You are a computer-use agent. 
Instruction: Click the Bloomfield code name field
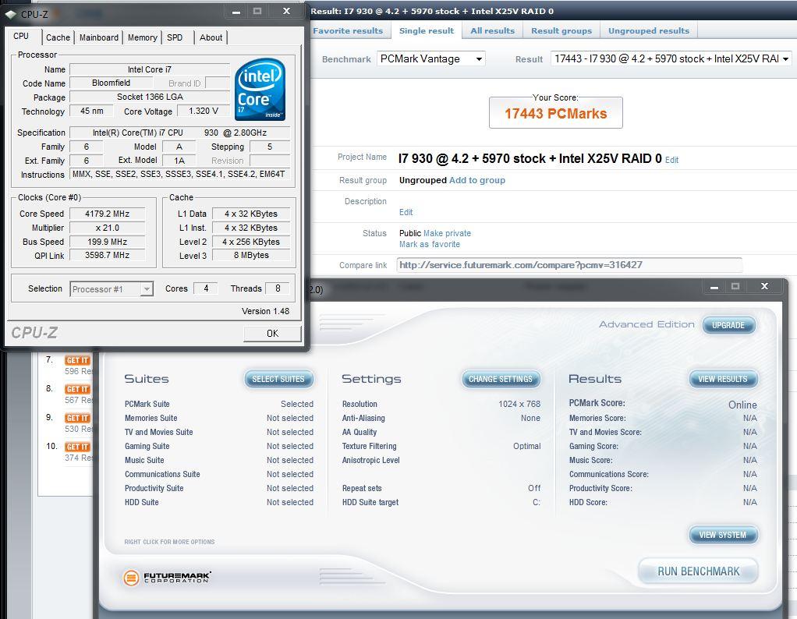[x=112, y=83]
